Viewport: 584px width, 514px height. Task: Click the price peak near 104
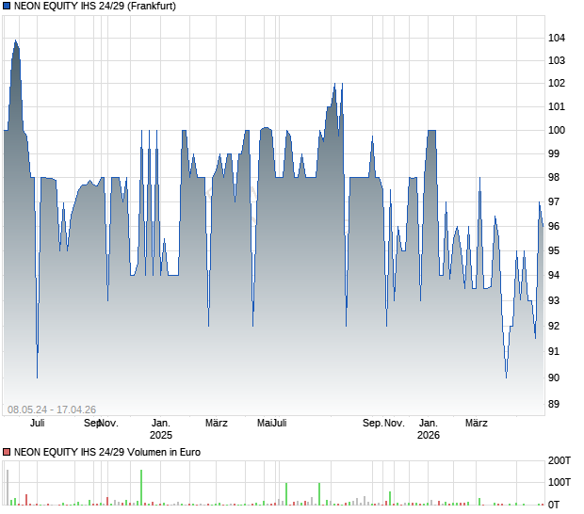pyautogui.click(x=15, y=40)
